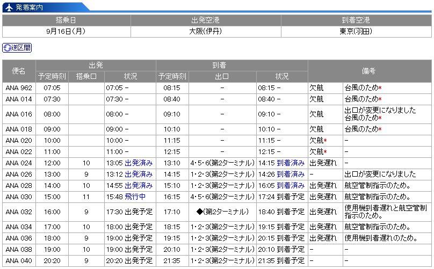The image size is (434, 269).
Task: Click red asterisk after ANA 020 欠航
Action: [325, 141]
